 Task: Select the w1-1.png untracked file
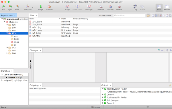click(101, 30)
